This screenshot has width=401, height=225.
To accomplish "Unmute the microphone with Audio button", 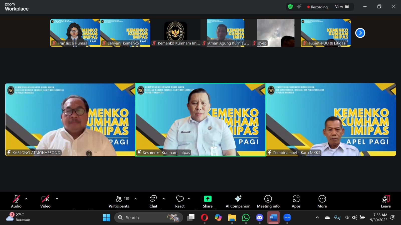I will [16, 201].
